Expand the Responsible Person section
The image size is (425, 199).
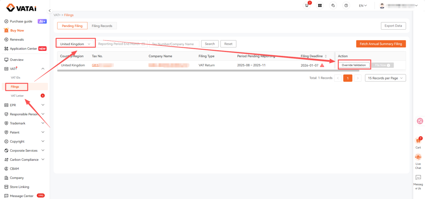[43, 114]
